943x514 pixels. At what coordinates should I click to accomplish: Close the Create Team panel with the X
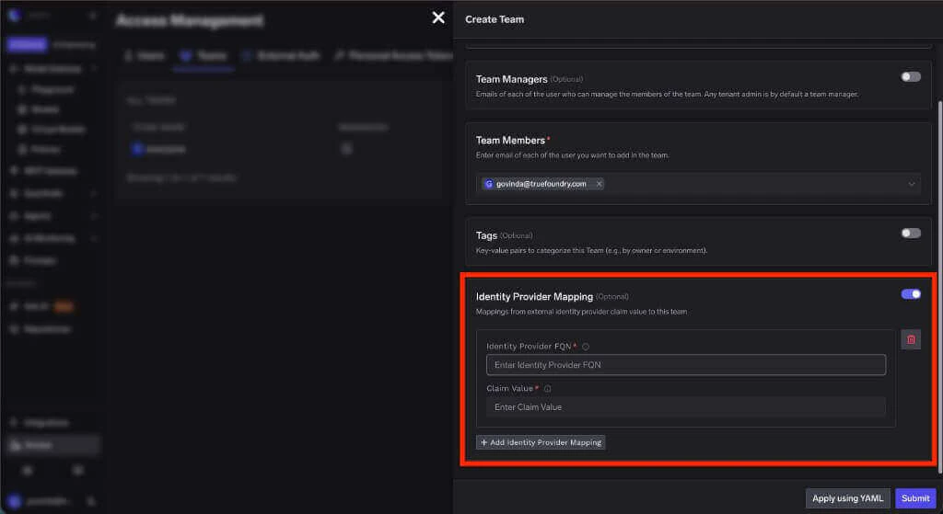438,18
